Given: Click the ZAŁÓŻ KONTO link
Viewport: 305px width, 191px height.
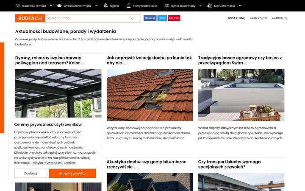Looking at the screenshot, I should [x=258, y=18].
